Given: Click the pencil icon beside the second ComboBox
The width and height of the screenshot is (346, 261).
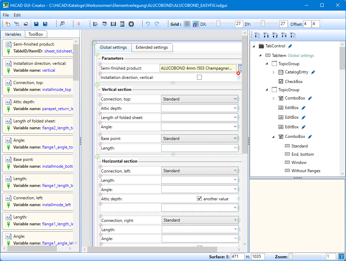Looking at the screenshot, I should 310,137.
